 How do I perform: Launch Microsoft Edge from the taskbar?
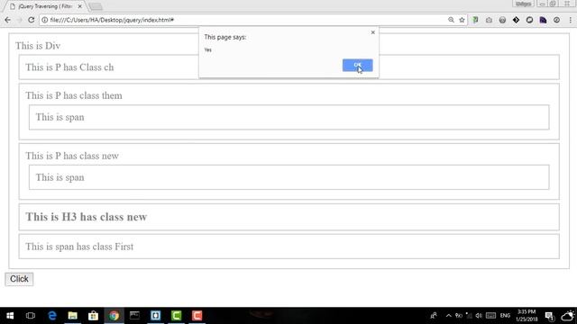(x=52, y=316)
